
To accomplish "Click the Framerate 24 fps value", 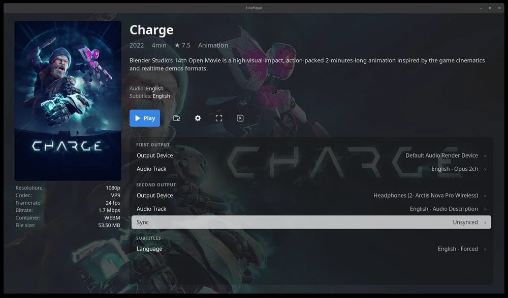I will (x=113, y=203).
